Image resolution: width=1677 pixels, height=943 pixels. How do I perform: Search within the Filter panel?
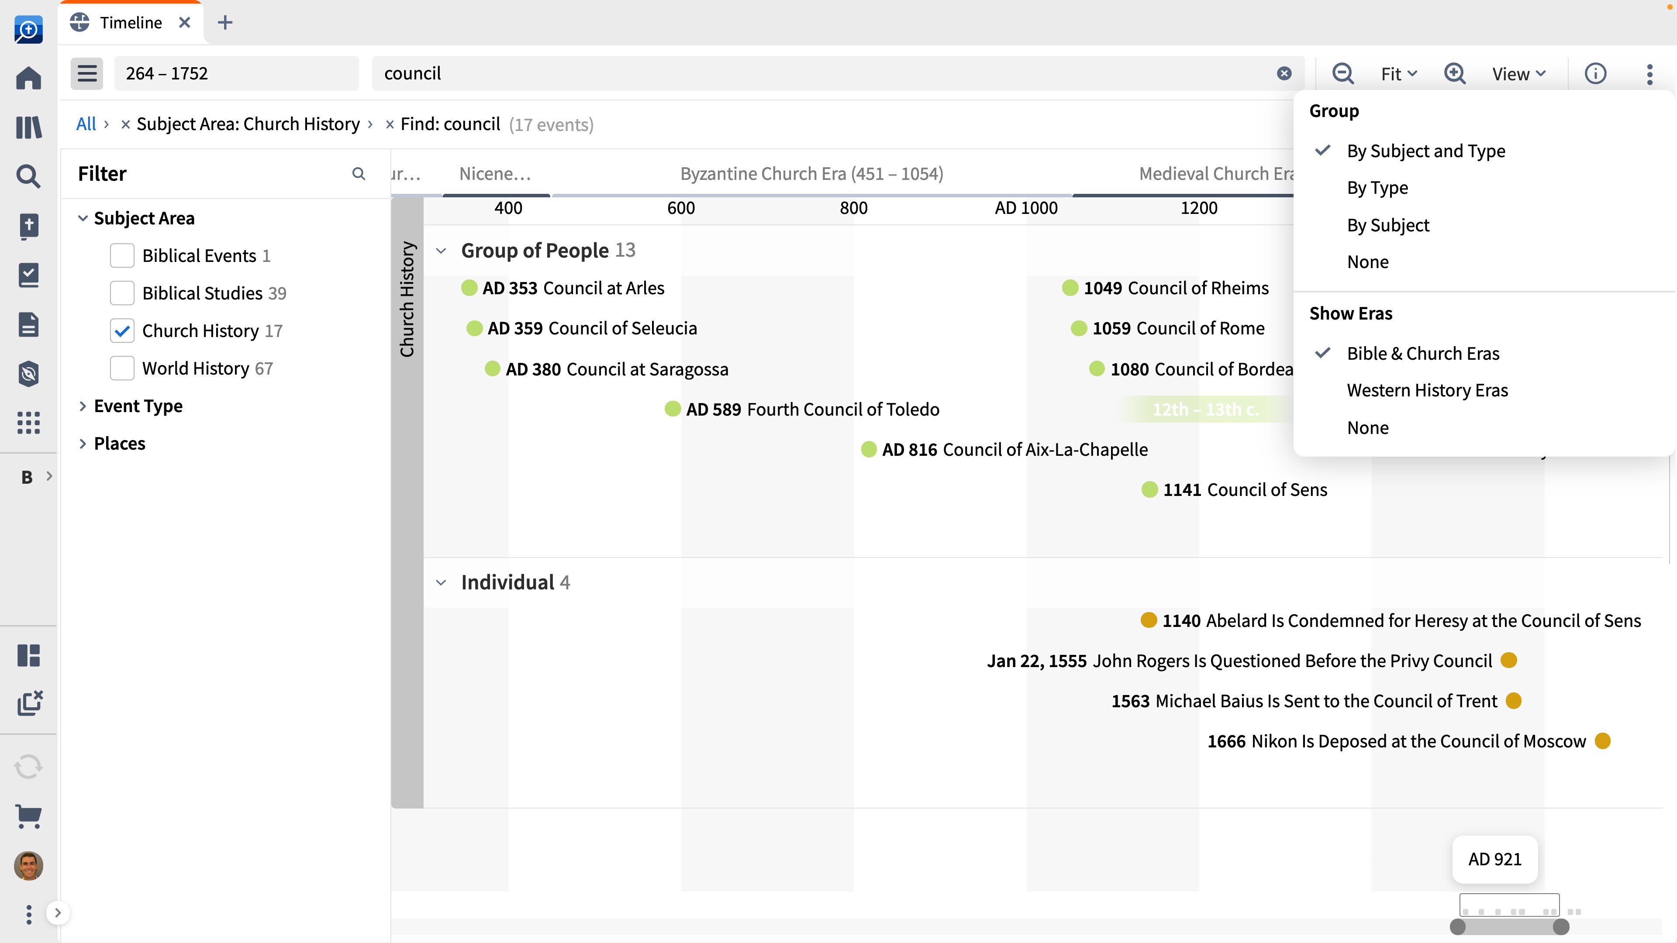click(358, 174)
